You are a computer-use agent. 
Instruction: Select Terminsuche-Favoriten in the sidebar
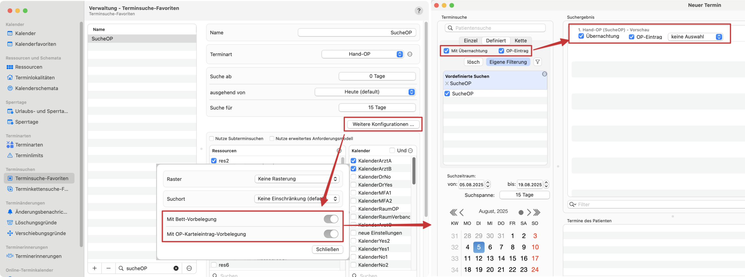[39, 178]
